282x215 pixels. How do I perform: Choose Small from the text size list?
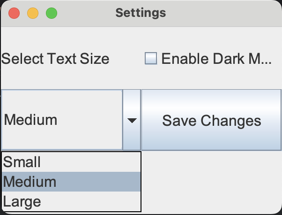tap(22, 162)
